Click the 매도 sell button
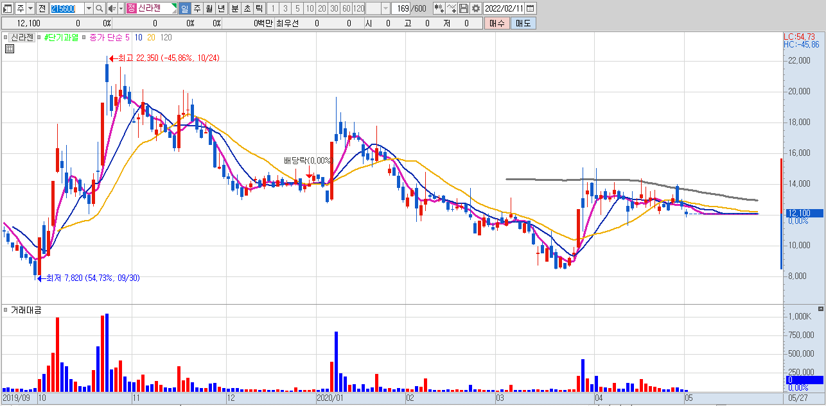Image resolution: width=826 pixels, height=406 pixels. tap(523, 23)
